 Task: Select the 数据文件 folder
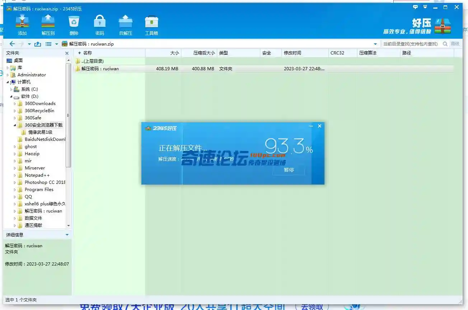pos(33,218)
